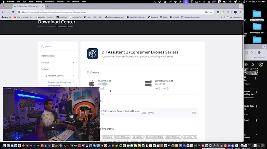The width and height of the screenshot is (267, 149).
Task: Click the Apple logo for Mac version
Action: tap(92, 84)
